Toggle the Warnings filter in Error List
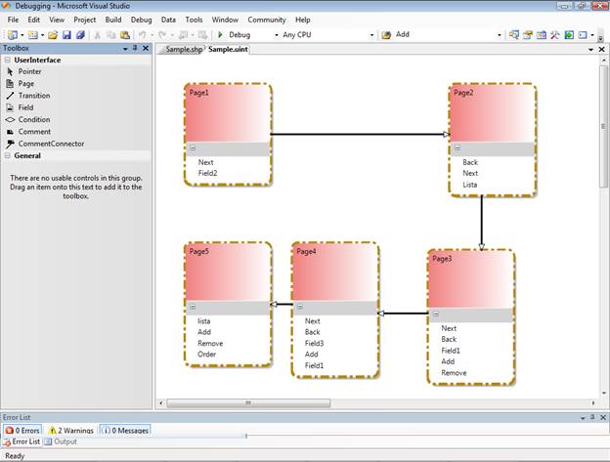610x462 pixels. pos(71,430)
